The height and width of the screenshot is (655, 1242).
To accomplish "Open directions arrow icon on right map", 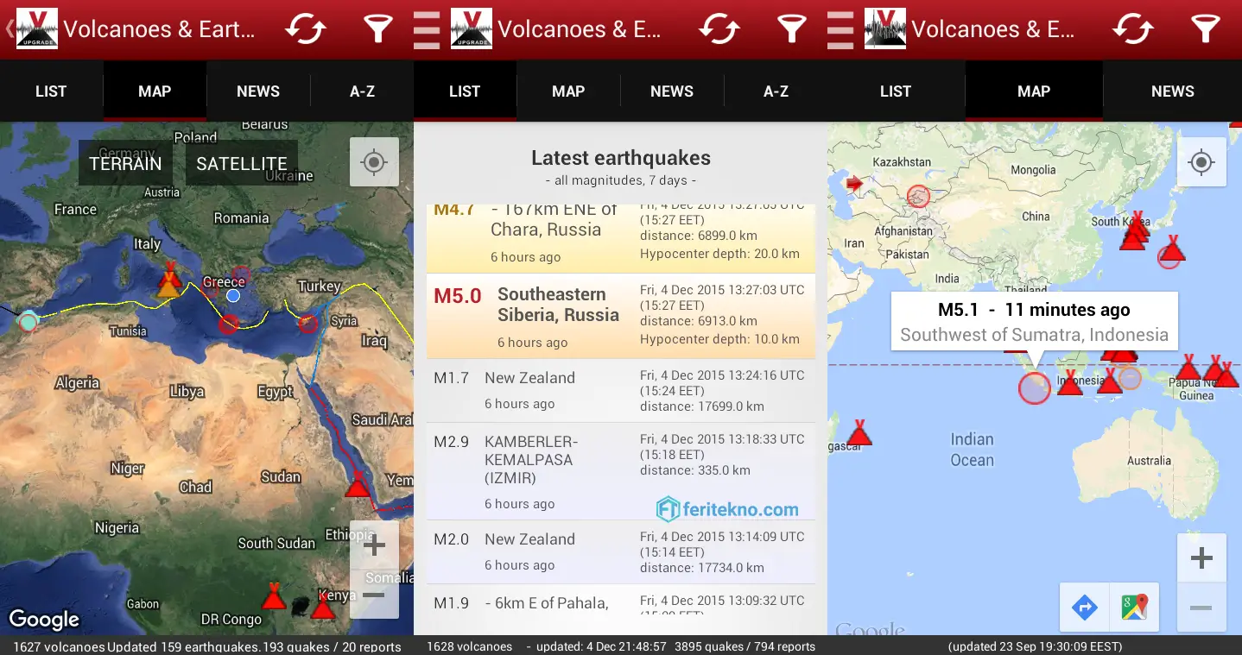I will point(1085,608).
